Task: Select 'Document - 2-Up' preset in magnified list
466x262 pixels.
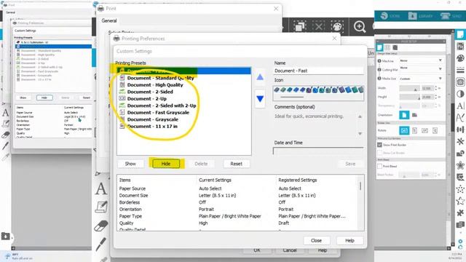Action: click(147, 99)
